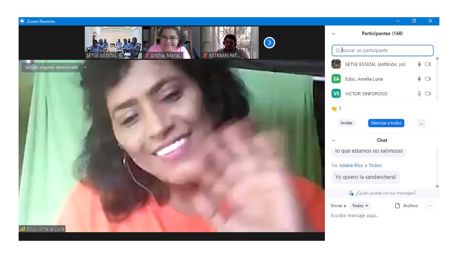
Task: Open the chat more options ellipsis
Action: click(430, 206)
